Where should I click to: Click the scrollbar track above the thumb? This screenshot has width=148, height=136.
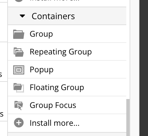(128, 50)
